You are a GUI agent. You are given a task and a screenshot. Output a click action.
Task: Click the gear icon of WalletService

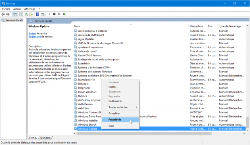[75, 104]
